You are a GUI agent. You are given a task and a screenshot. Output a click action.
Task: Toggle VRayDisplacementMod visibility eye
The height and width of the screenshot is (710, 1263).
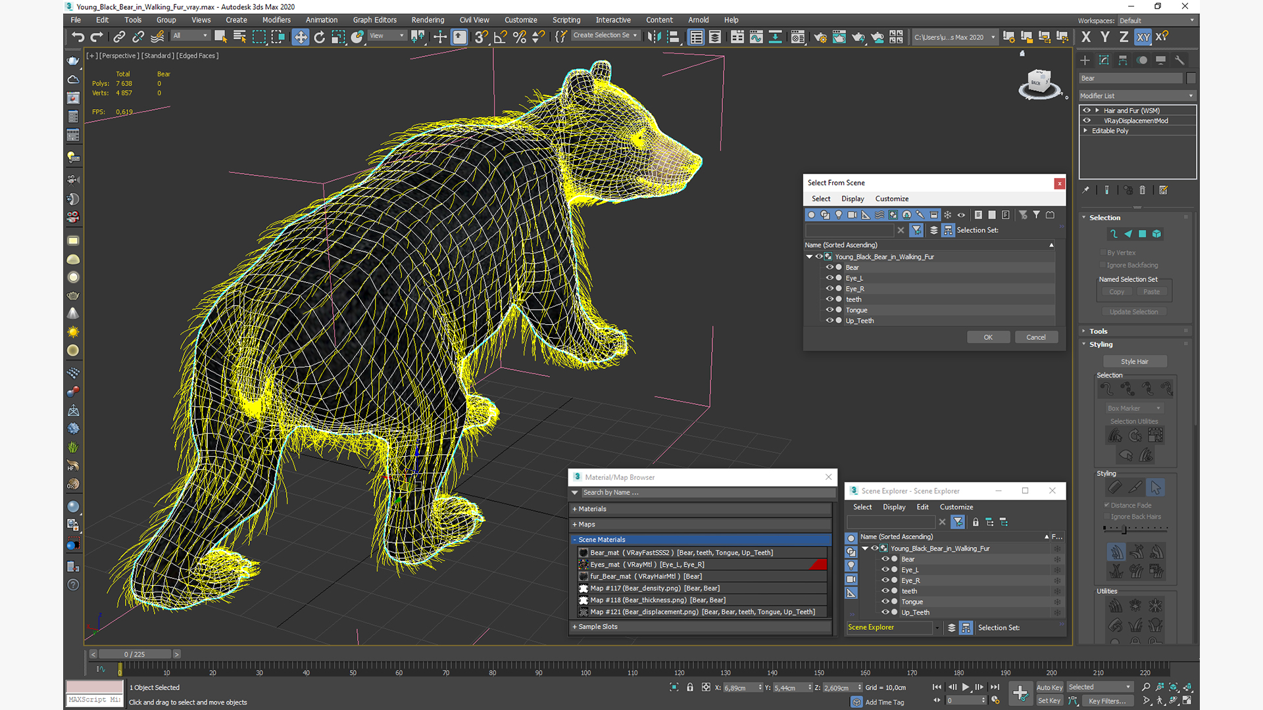pyautogui.click(x=1087, y=120)
